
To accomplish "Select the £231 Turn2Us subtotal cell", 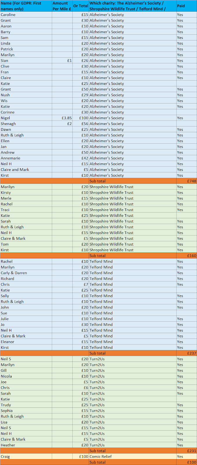I will (187, 451).
